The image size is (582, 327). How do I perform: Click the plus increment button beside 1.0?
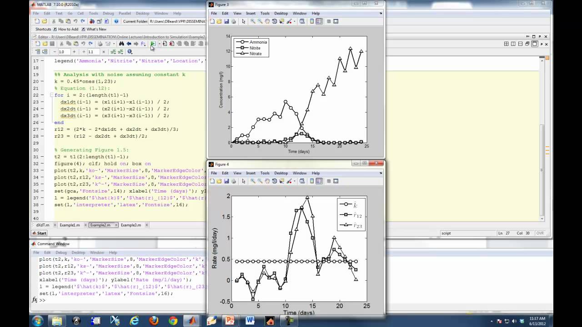tap(74, 52)
